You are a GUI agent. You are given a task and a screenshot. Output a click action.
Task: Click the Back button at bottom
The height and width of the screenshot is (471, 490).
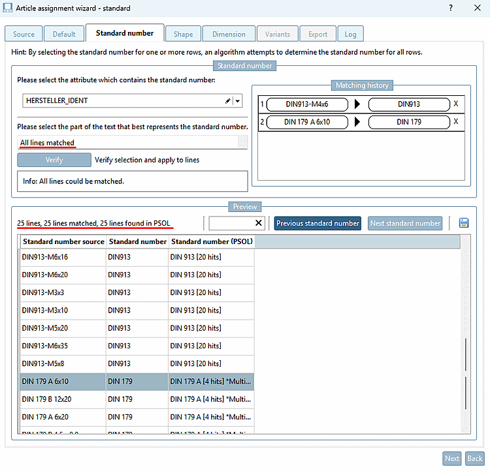click(475, 459)
